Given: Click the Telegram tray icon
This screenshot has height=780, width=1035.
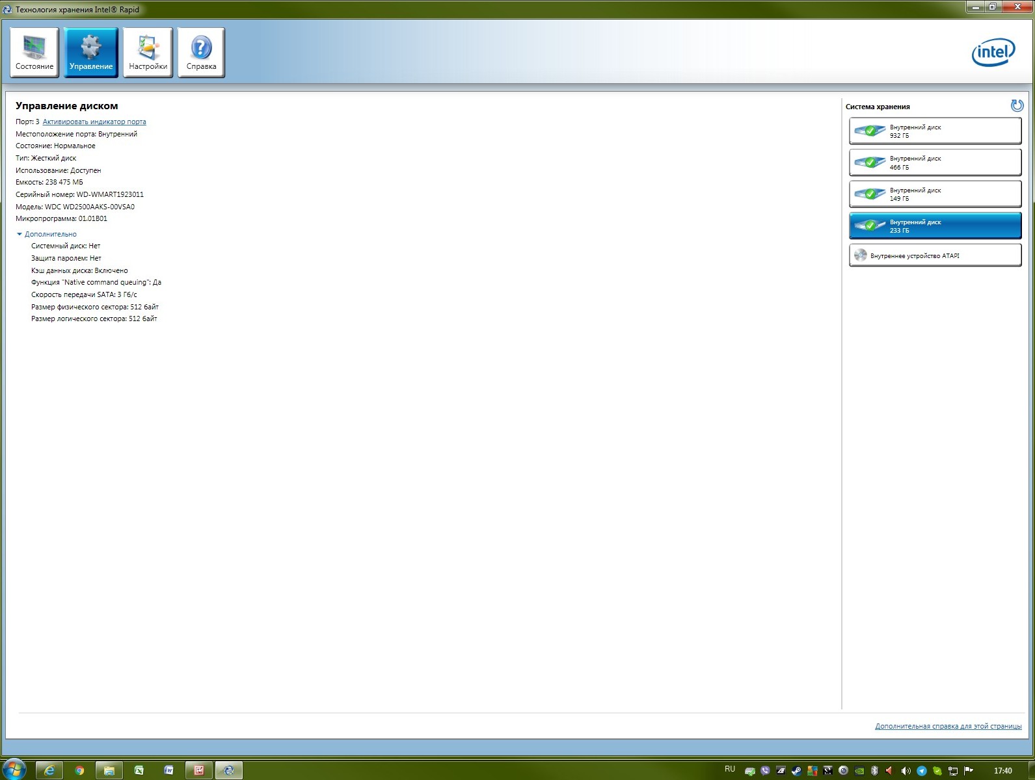Looking at the screenshot, I should click(x=922, y=771).
